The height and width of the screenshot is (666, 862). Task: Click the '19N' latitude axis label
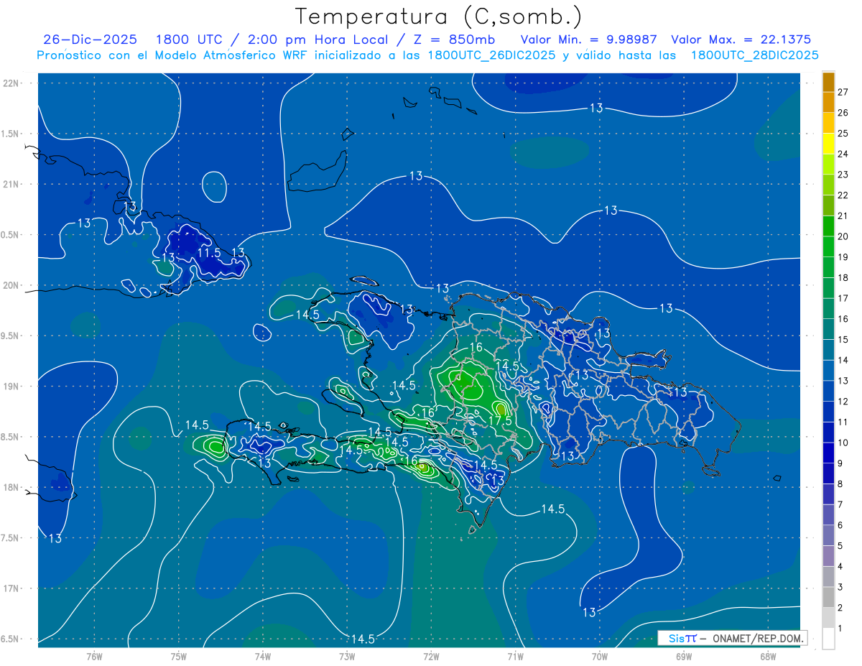[x=12, y=387]
